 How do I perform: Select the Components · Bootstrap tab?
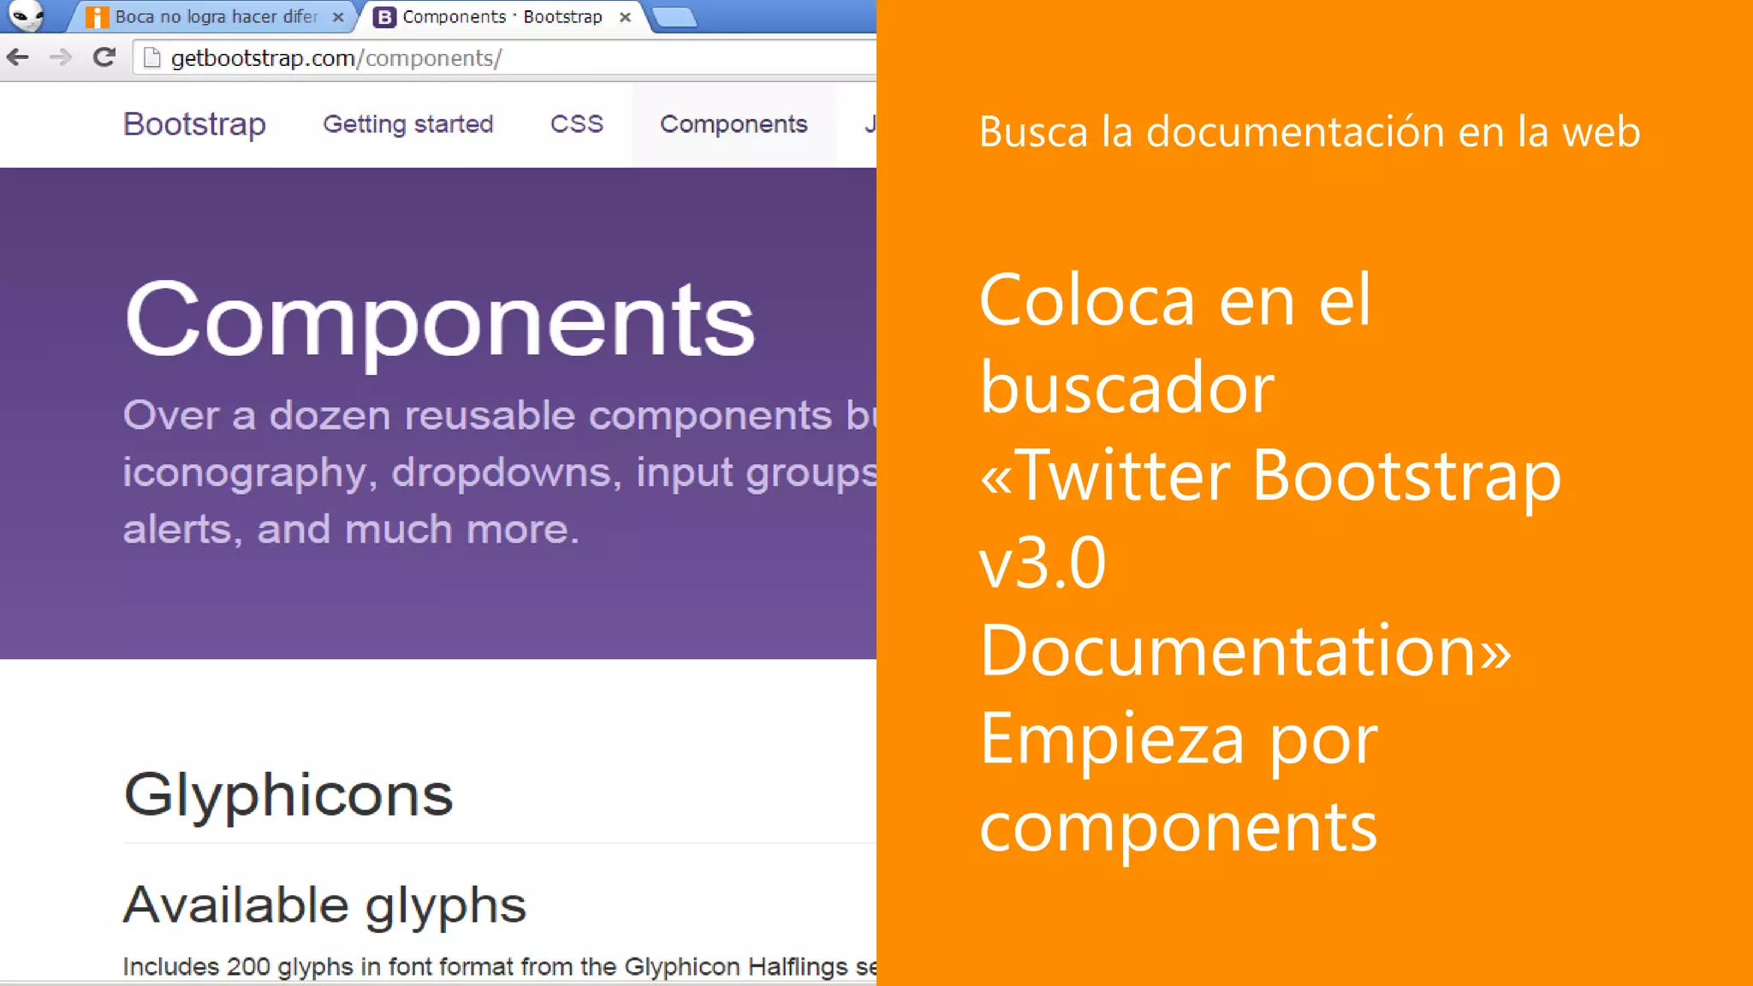(505, 17)
